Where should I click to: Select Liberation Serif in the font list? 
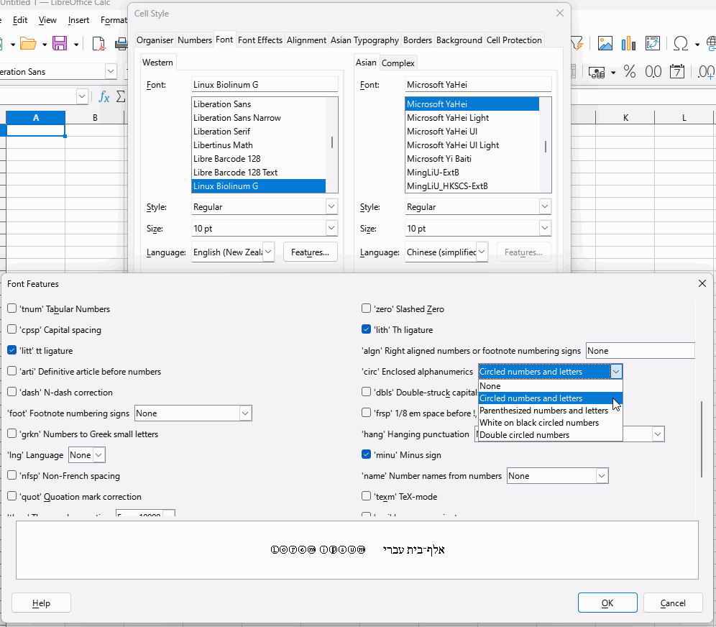[222, 132]
